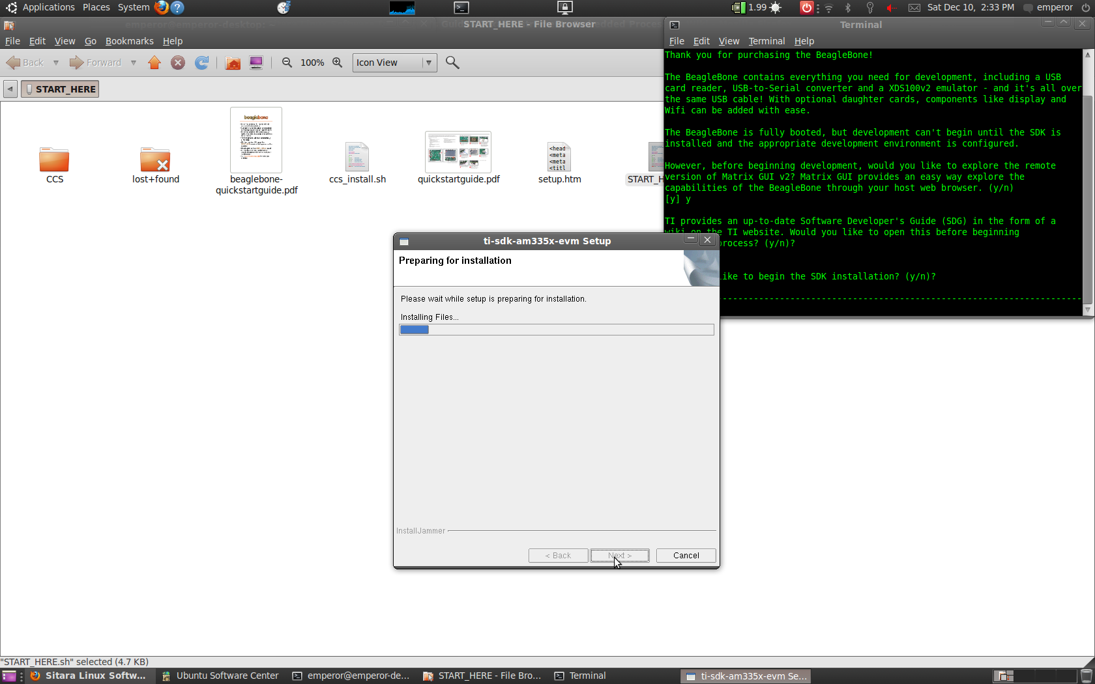This screenshot has height=684, width=1095.
Task: Open the Terminal menu in Terminal
Action: (766, 41)
